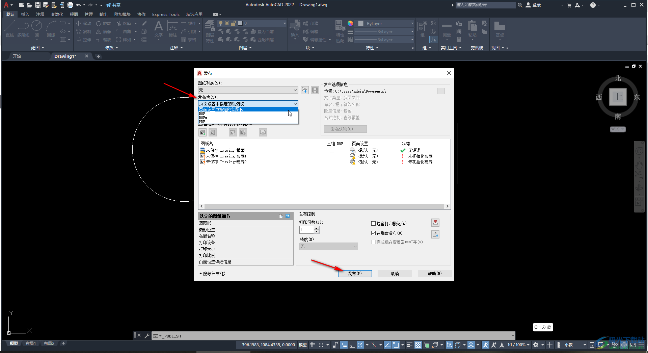Click the Sign In button
The height and width of the screenshot is (353, 648).
(533, 5)
